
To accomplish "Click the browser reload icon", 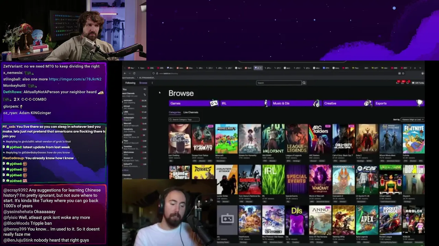I will (134, 73).
